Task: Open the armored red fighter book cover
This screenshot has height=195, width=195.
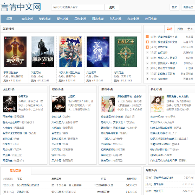Action: 15,52
